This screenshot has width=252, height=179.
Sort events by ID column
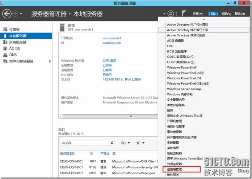[x=91, y=153]
